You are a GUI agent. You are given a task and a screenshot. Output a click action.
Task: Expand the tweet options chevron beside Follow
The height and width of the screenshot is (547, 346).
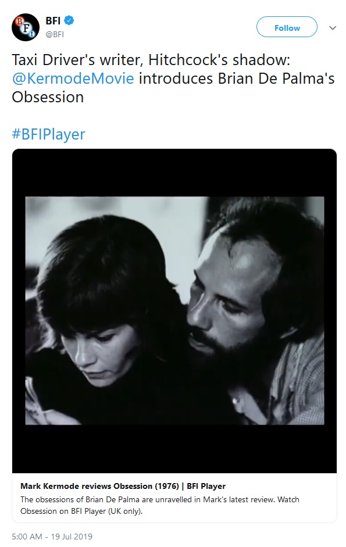click(333, 27)
